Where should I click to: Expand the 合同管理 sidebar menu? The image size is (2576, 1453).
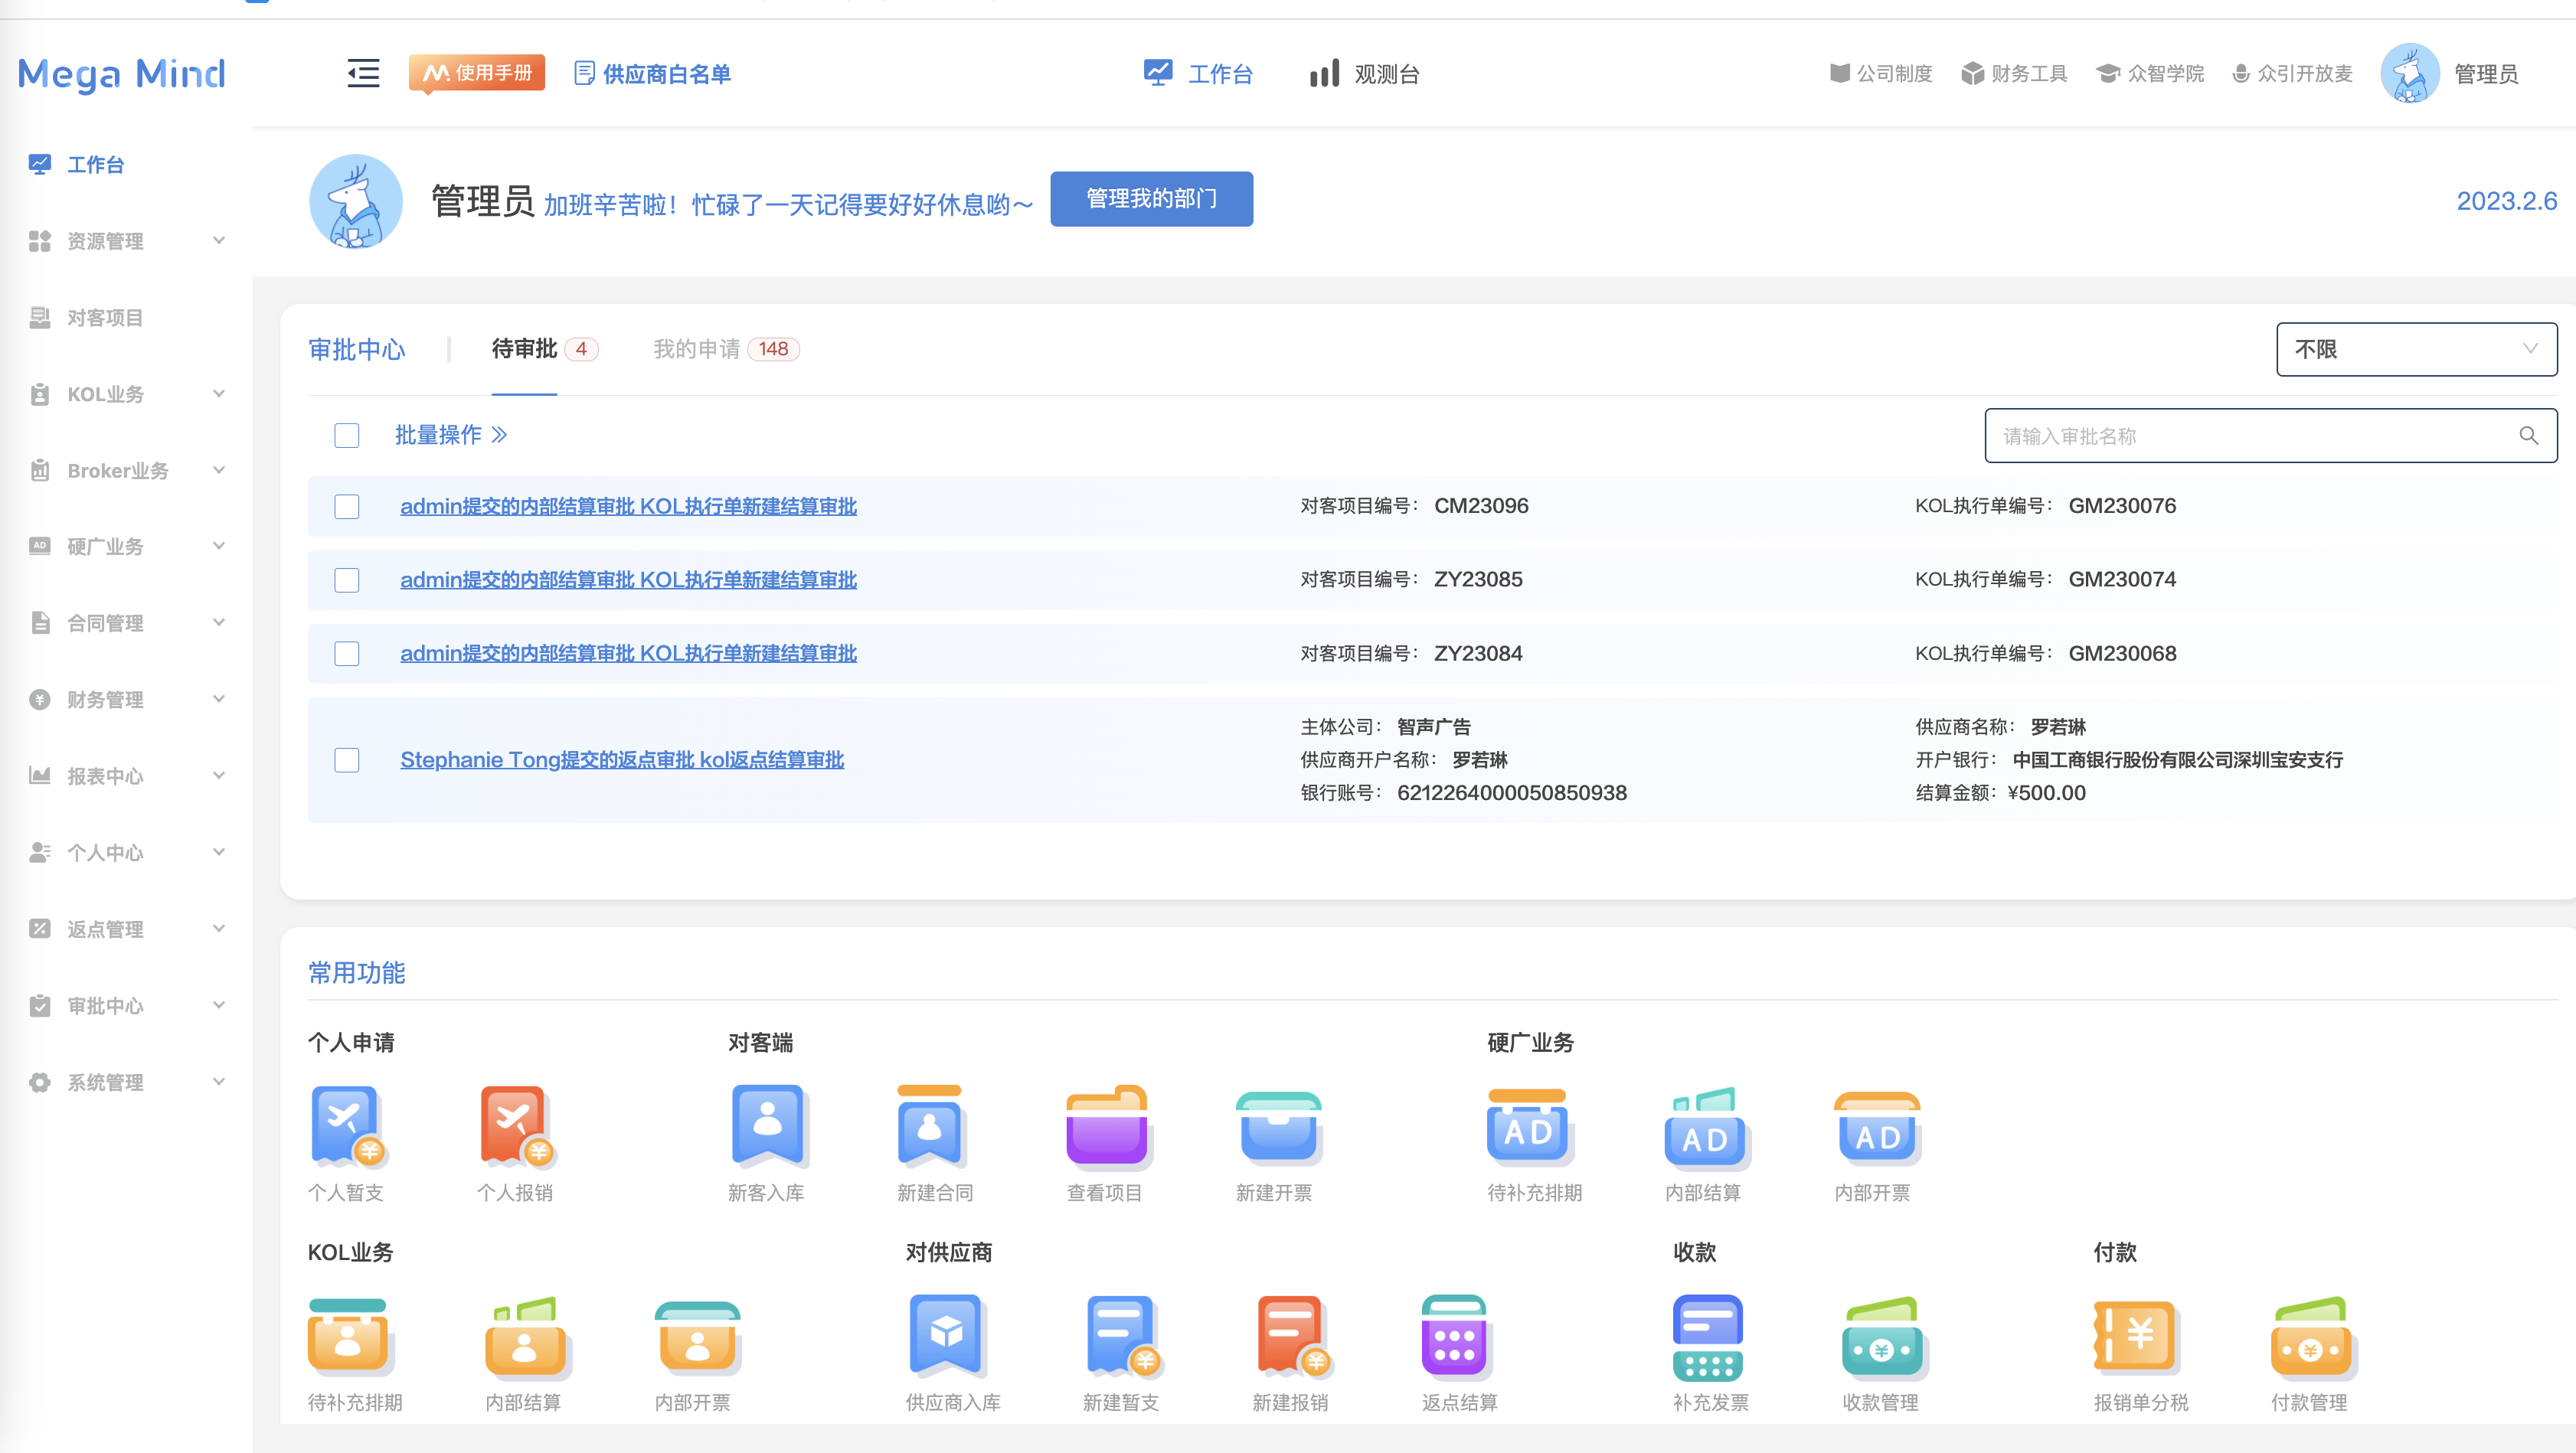coord(127,623)
